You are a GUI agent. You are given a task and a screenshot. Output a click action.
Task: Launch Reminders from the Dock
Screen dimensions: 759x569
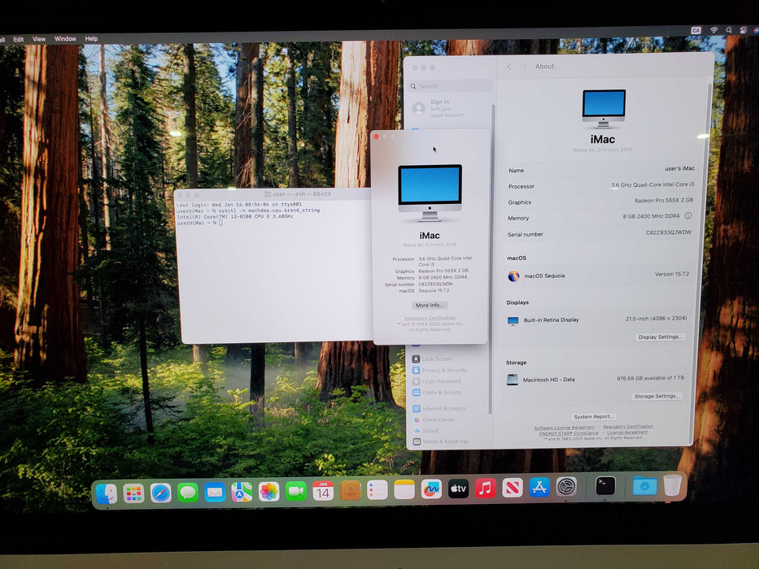[x=377, y=490]
